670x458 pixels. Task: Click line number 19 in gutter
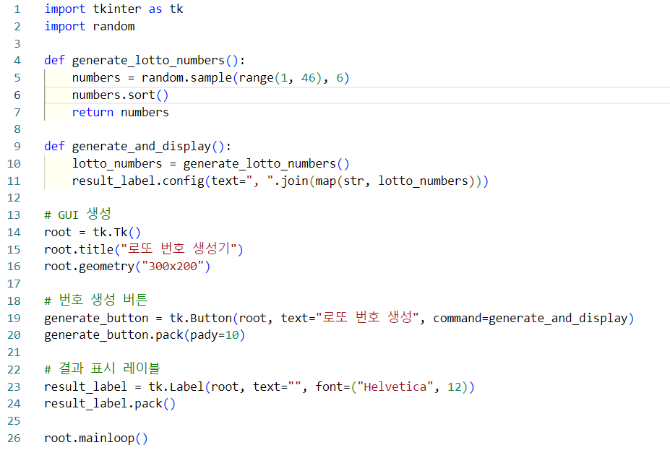14,319
